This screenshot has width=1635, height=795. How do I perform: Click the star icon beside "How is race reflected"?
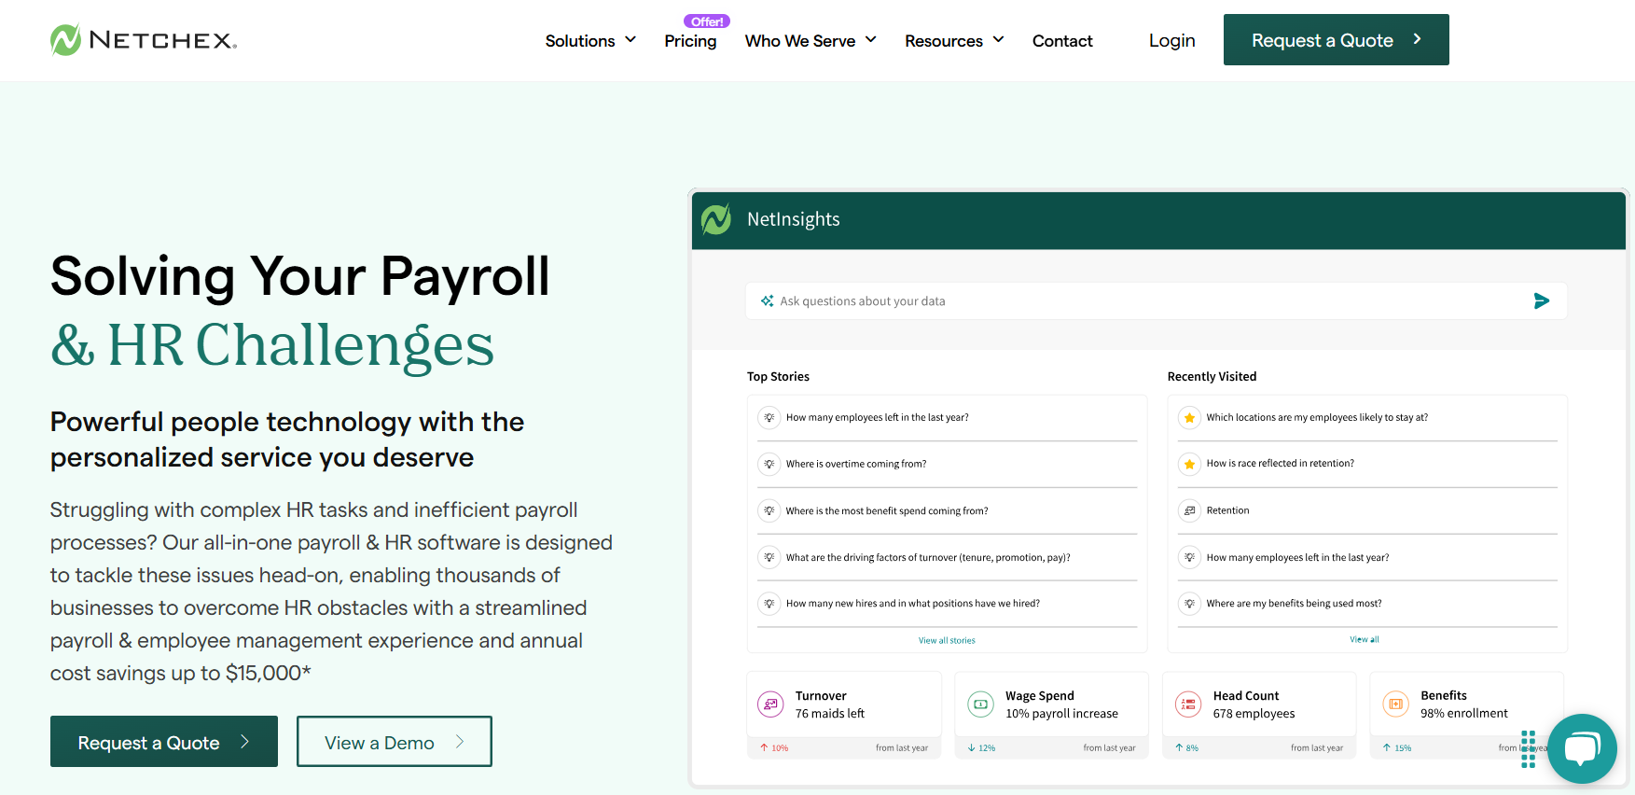tap(1189, 464)
